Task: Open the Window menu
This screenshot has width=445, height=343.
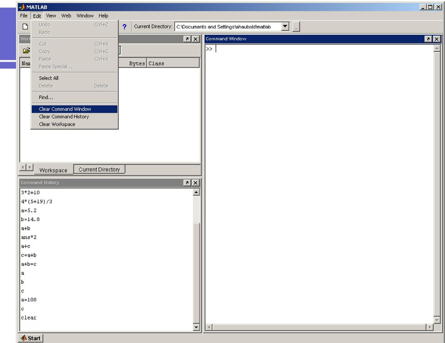Action: pos(85,16)
